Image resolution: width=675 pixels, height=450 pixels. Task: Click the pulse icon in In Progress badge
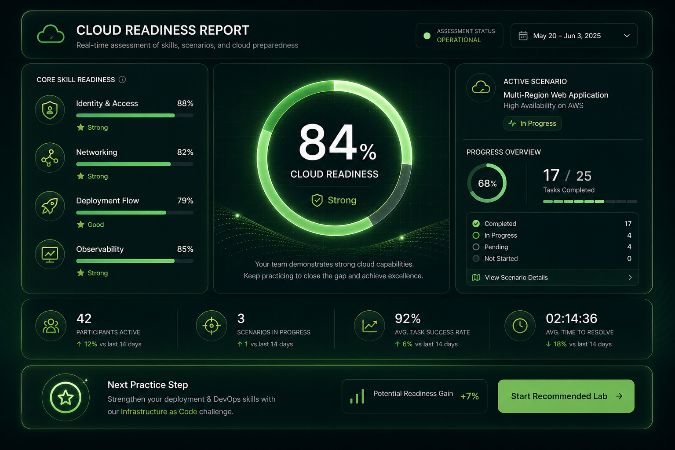point(512,123)
